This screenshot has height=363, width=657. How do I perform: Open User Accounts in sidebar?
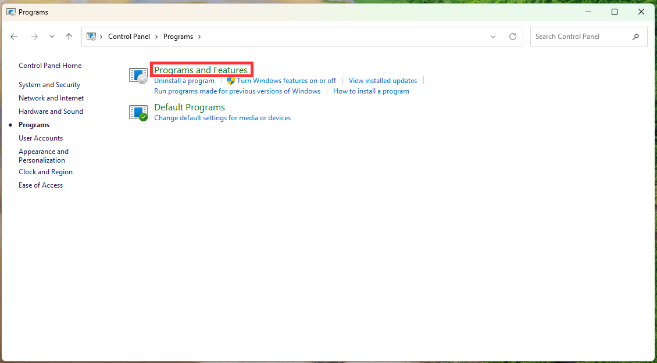(x=41, y=139)
